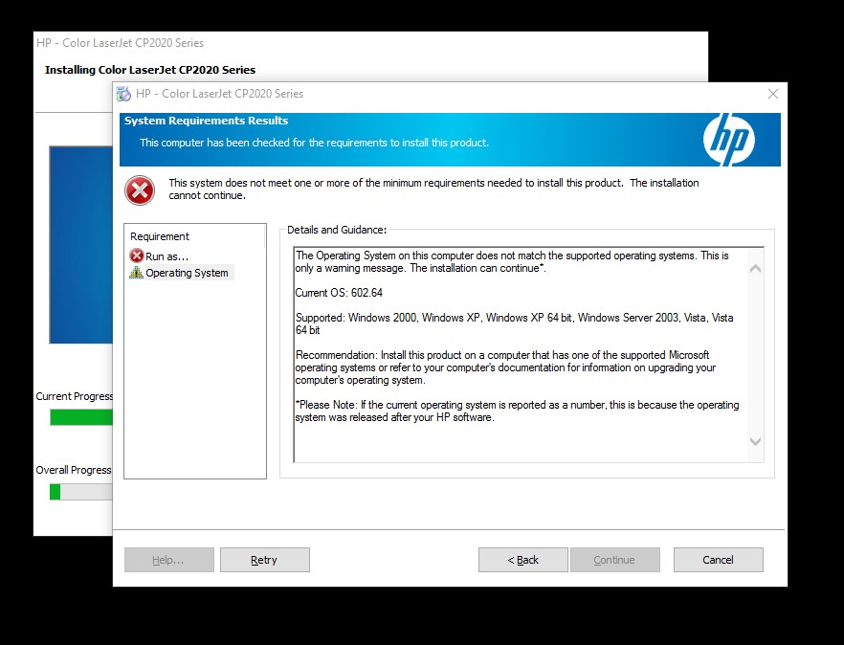844x645 pixels.
Task: Select the "Run as..." requirement entry
Action: tap(167, 256)
